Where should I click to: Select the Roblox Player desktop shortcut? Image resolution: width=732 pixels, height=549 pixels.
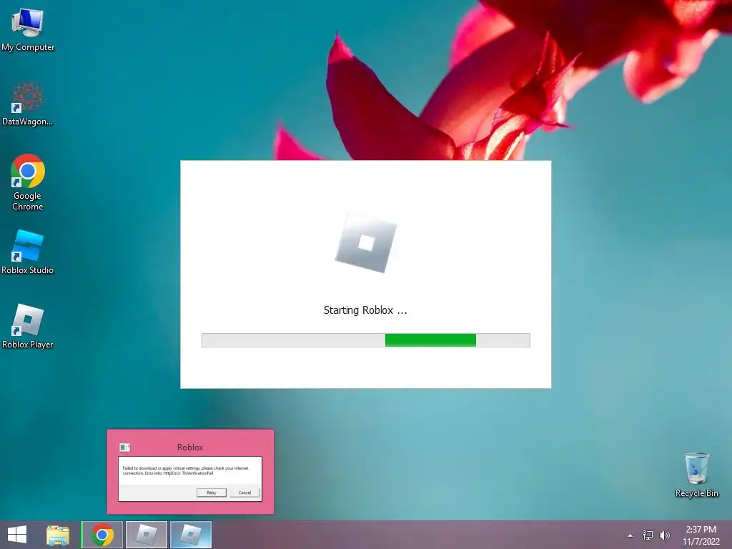point(28,326)
